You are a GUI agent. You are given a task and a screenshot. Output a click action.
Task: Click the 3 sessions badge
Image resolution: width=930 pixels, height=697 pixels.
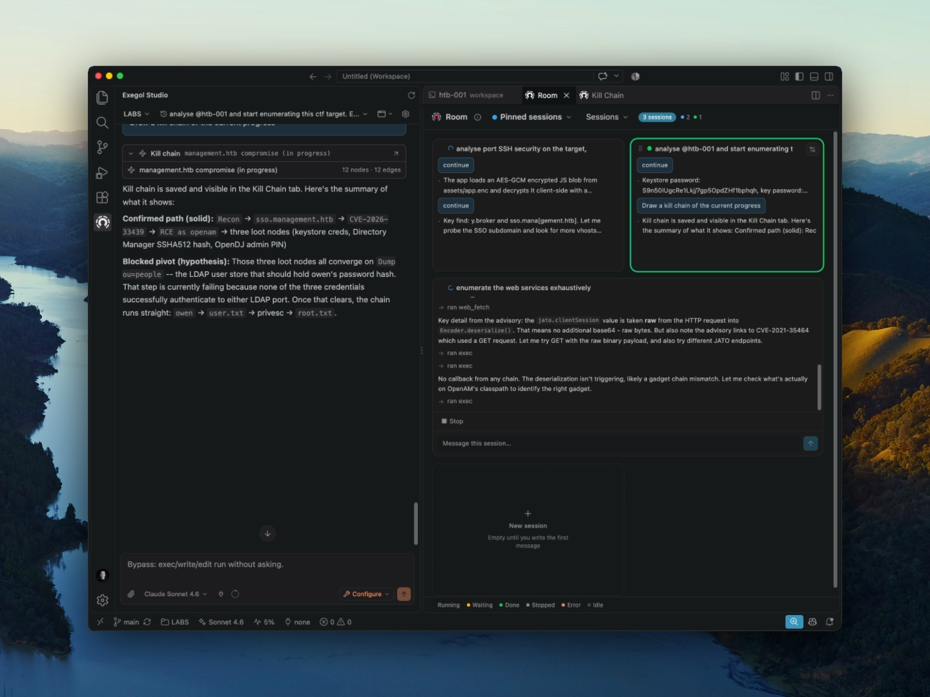coord(657,117)
